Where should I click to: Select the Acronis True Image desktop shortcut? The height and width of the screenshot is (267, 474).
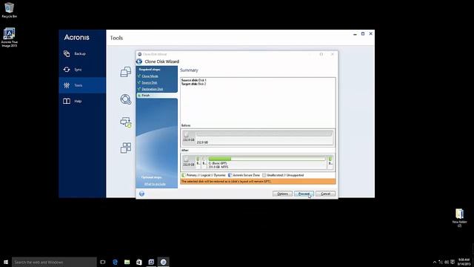pos(10,38)
